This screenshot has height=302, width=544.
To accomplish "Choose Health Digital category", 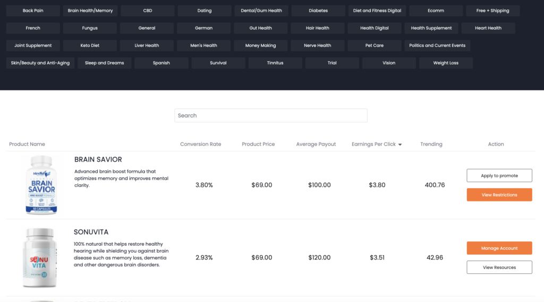I will coord(375,28).
